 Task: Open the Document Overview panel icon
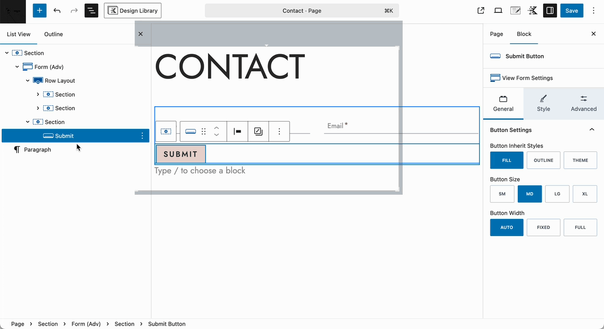[91, 10]
